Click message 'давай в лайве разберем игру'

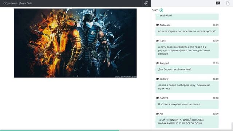click(187, 87)
